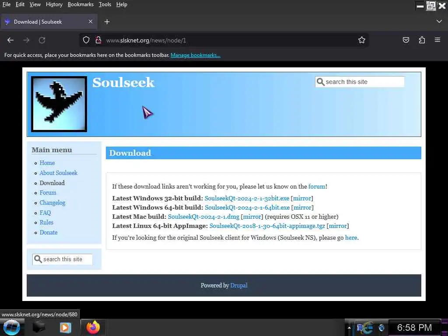Open the FAQ menu link

(45, 213)
